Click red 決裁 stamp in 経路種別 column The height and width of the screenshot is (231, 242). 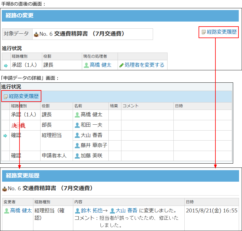point(18,126)
